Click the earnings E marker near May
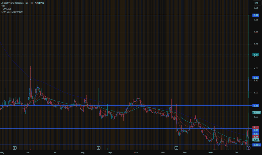Image resolution: width=262 pixels, height=155 pixels. click(x=14, y=148)
